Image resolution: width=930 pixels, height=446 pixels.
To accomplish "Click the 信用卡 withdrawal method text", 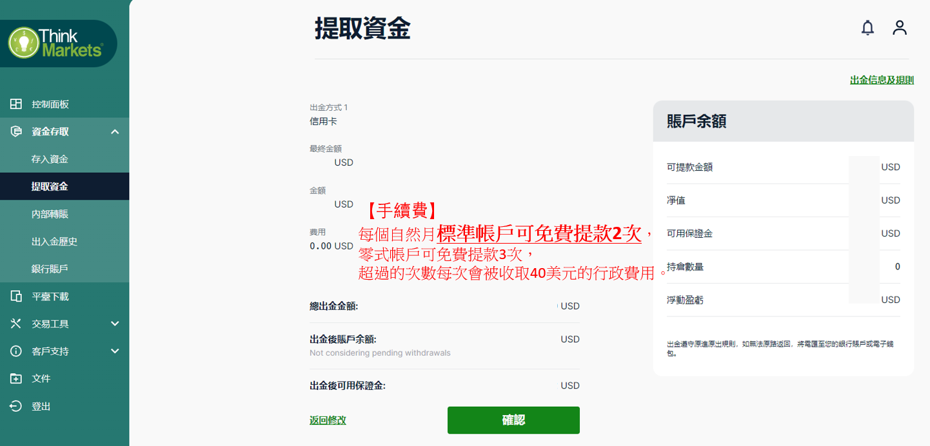I will pos(323,121).
